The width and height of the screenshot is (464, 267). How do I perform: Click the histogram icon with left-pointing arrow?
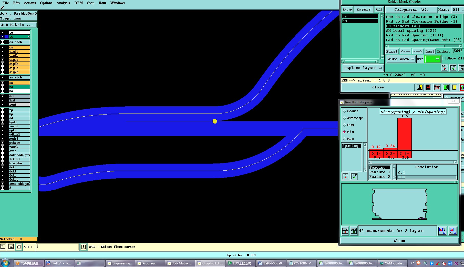pos(453,231)
